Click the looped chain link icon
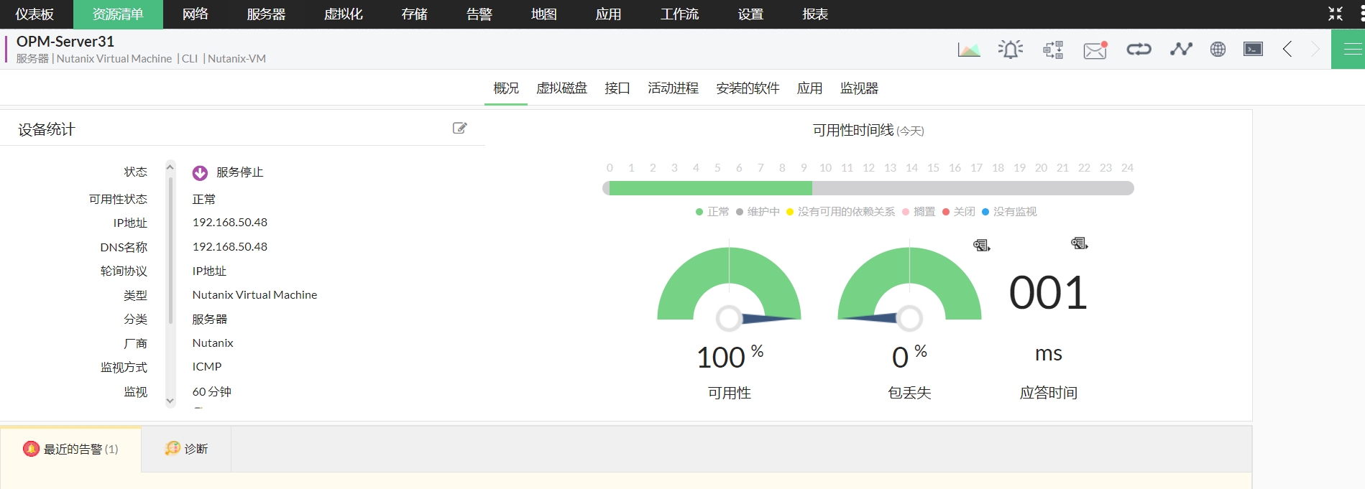 coord(1139,49)
